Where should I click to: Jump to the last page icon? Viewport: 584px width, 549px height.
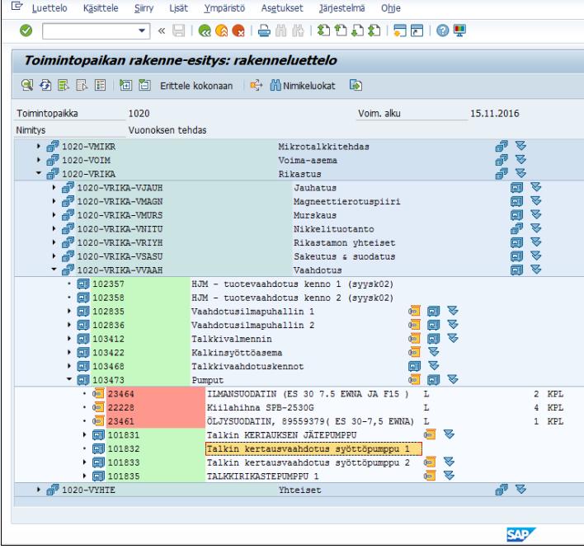tap(374, 30)
